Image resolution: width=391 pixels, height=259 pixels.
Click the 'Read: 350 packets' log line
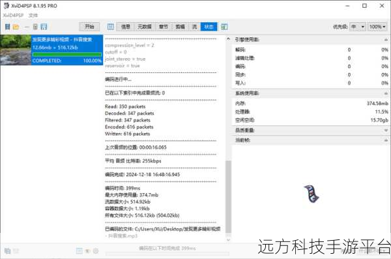(125, 106)
